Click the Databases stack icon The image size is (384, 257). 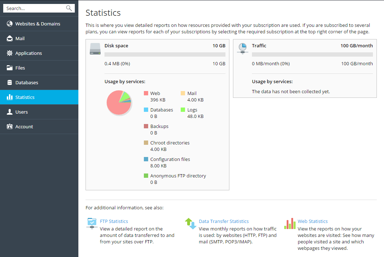tap(9, 82)
